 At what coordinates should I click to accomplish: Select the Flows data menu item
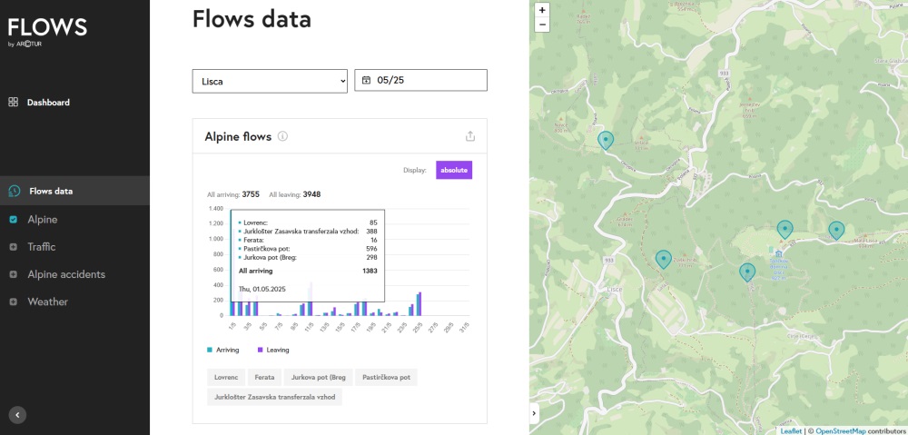[x=51, y=191]
